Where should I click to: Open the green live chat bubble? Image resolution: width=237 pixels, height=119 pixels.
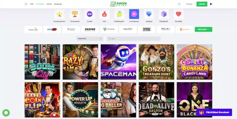click(6, 113)
